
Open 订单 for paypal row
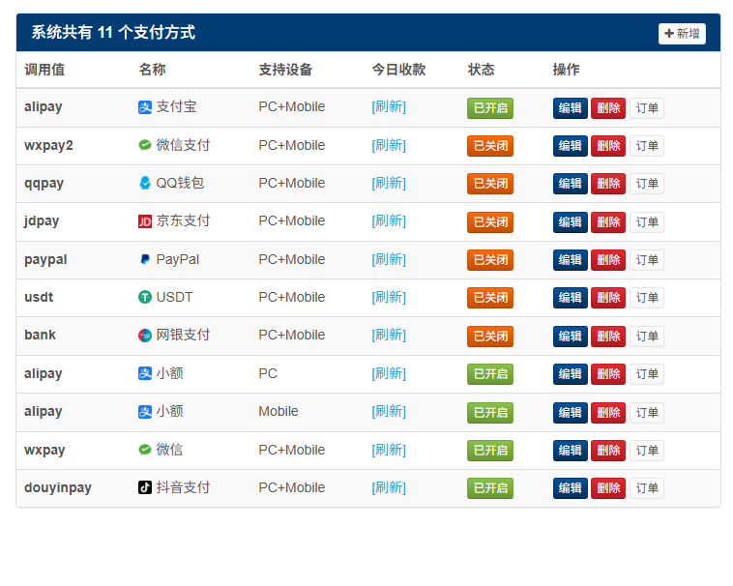[647, 260]
